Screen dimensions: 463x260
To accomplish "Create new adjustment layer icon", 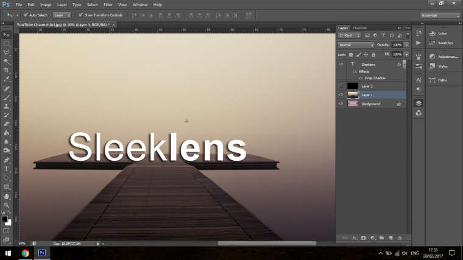I will coord(373,238).
